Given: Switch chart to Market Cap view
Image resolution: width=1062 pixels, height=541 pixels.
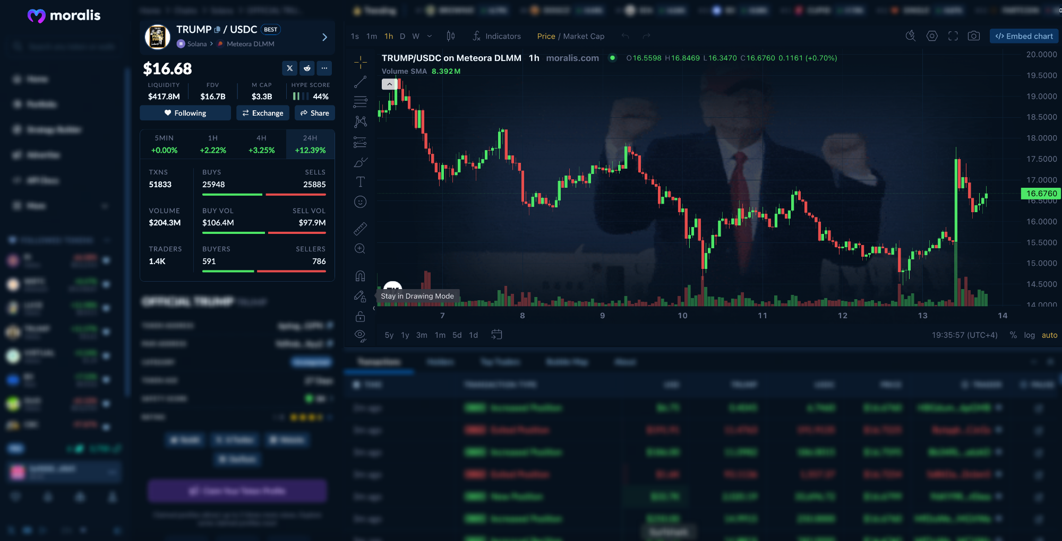Looking at the screenshot, I should [x=584, y=36].
